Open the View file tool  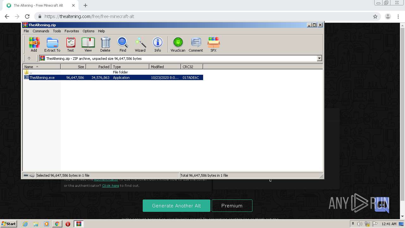(x=88, y=44)
